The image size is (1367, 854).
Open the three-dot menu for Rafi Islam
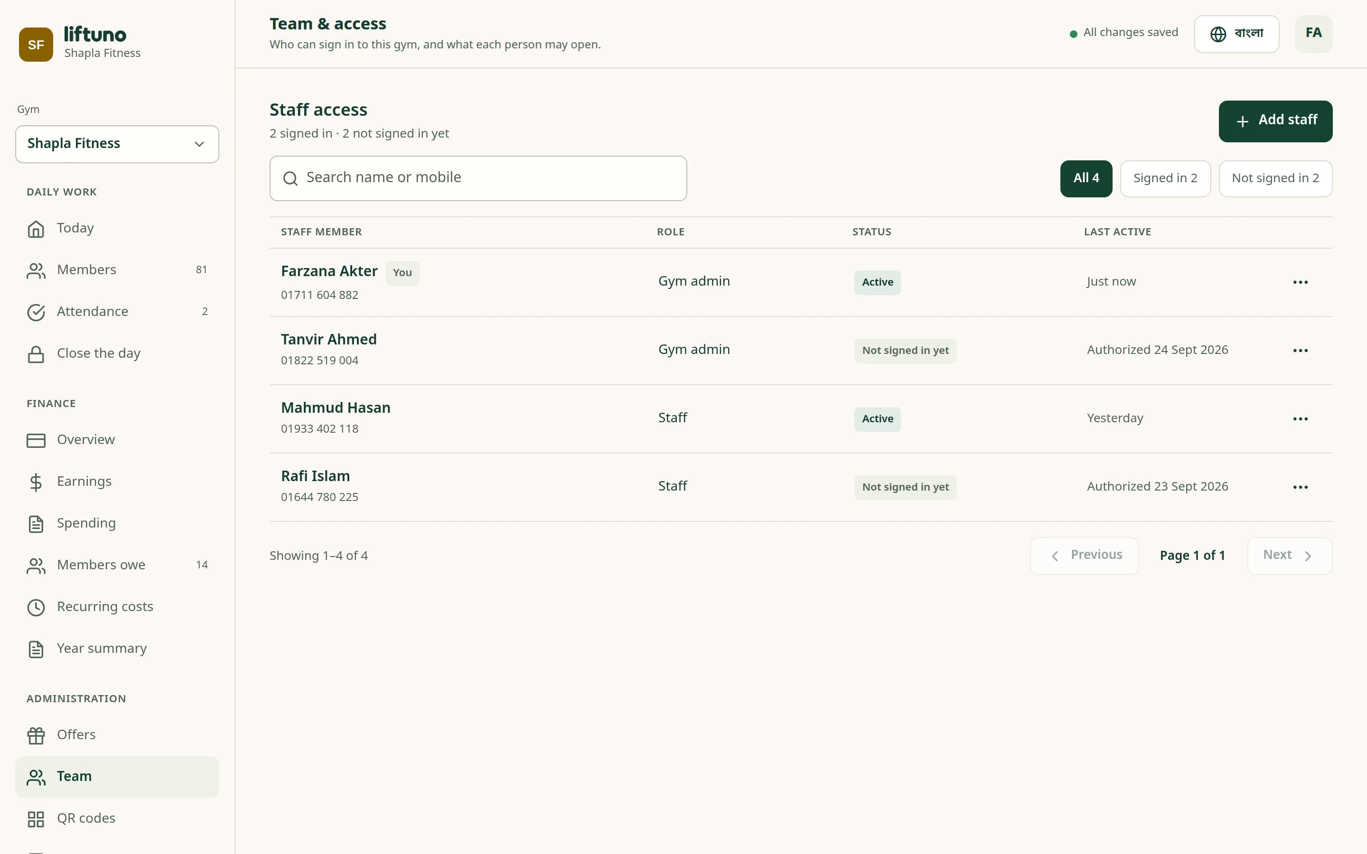1301,487
